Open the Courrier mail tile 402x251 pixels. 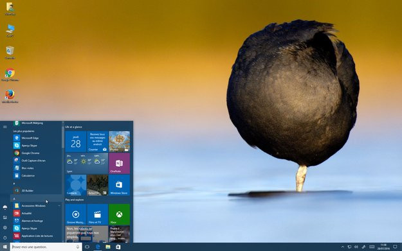(x=97, y=141)
